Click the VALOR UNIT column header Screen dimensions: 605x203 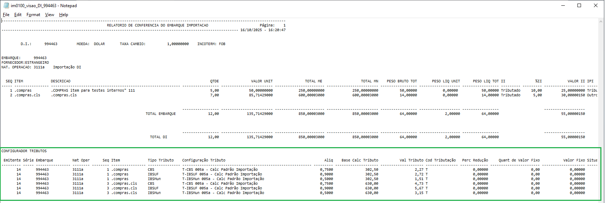pyautogui.click(x=262, y=81)
